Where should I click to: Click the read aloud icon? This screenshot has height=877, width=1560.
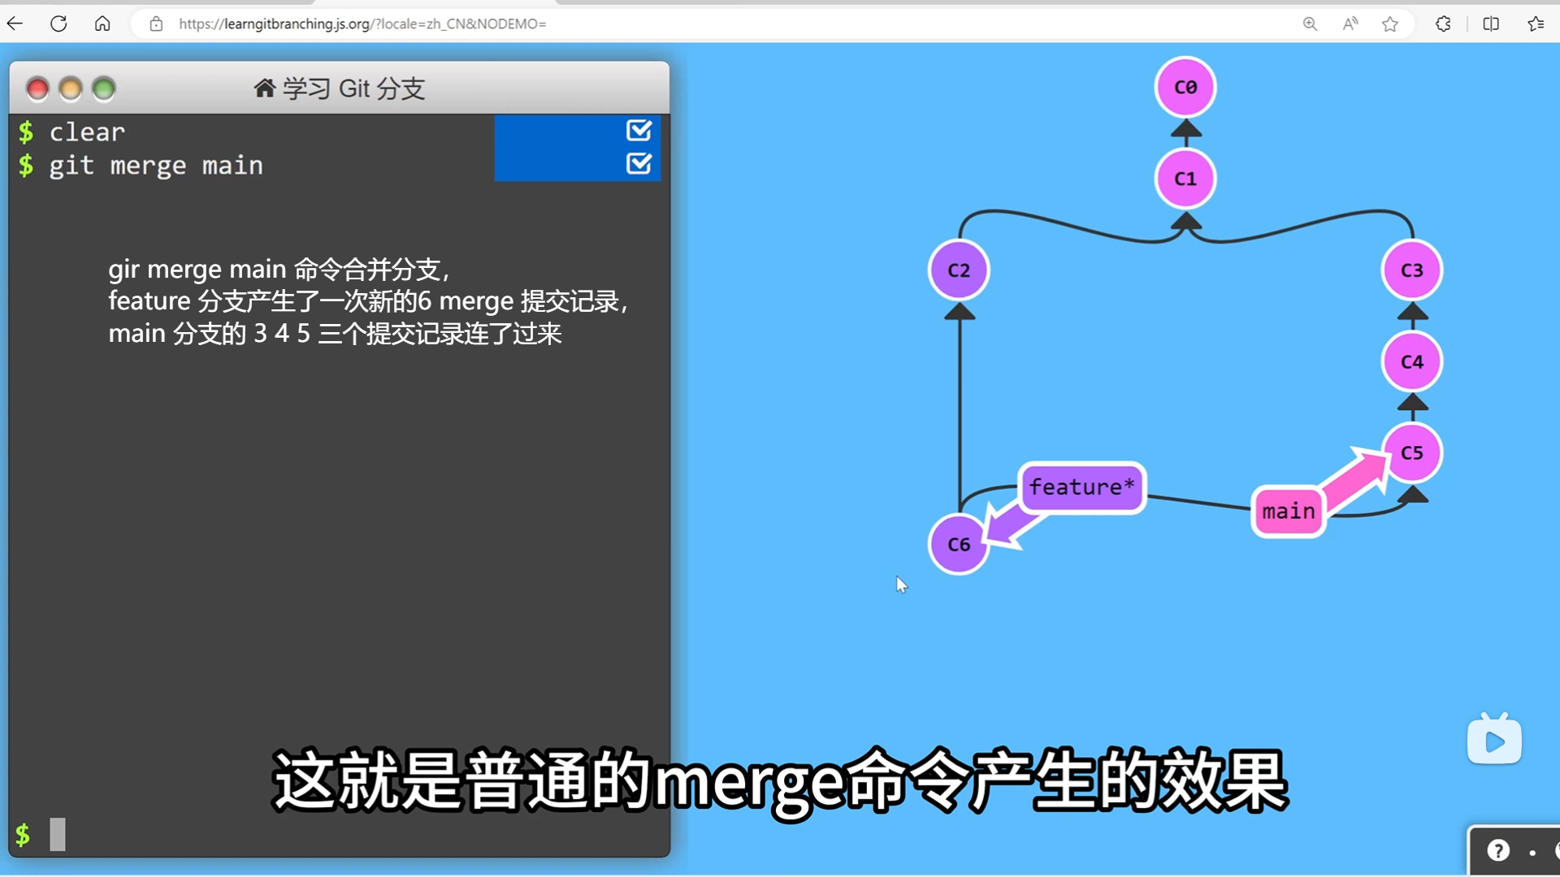click(1350, 24)
